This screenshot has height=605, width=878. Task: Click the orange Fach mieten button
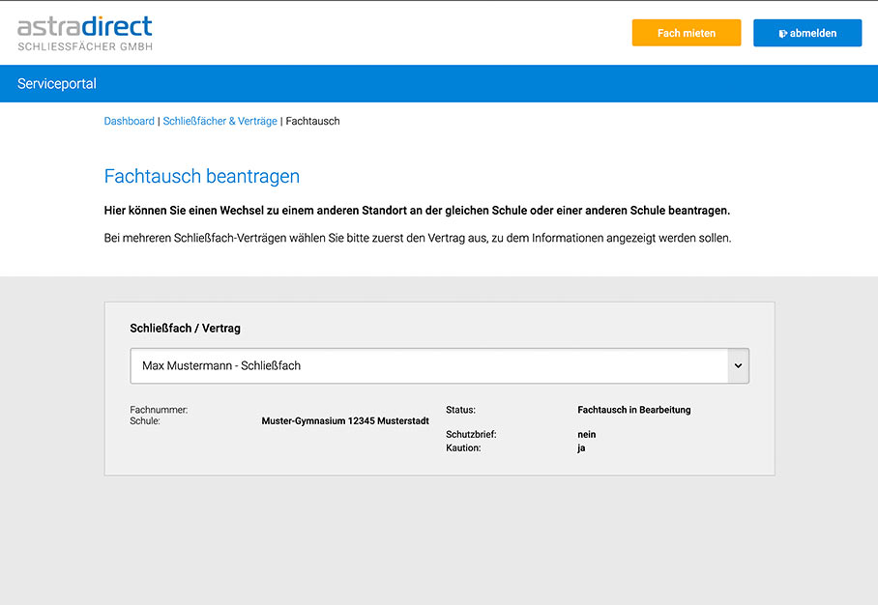tap(686, 32)
